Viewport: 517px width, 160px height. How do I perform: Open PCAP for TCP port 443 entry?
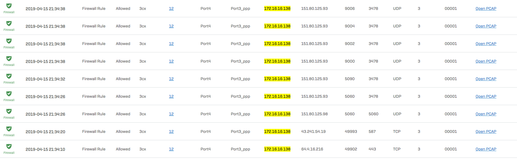point(485,149)
